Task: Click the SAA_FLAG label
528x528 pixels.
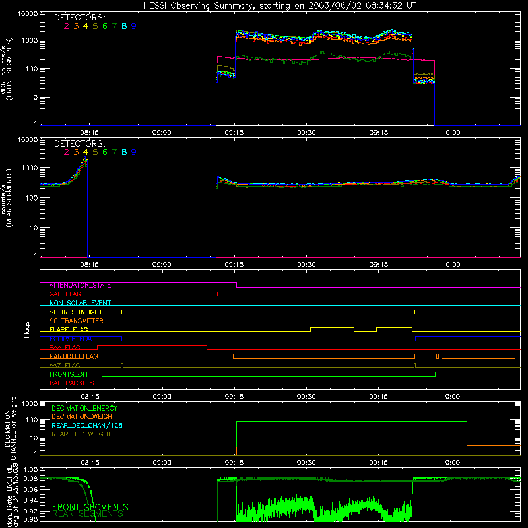Action: [x=65, y=348]
